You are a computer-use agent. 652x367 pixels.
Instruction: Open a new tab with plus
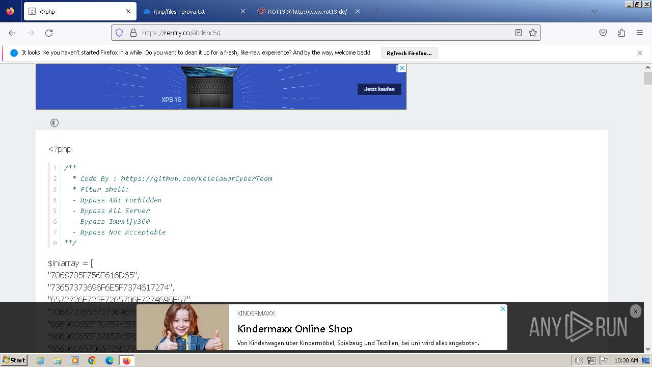(x=376, y=11)
